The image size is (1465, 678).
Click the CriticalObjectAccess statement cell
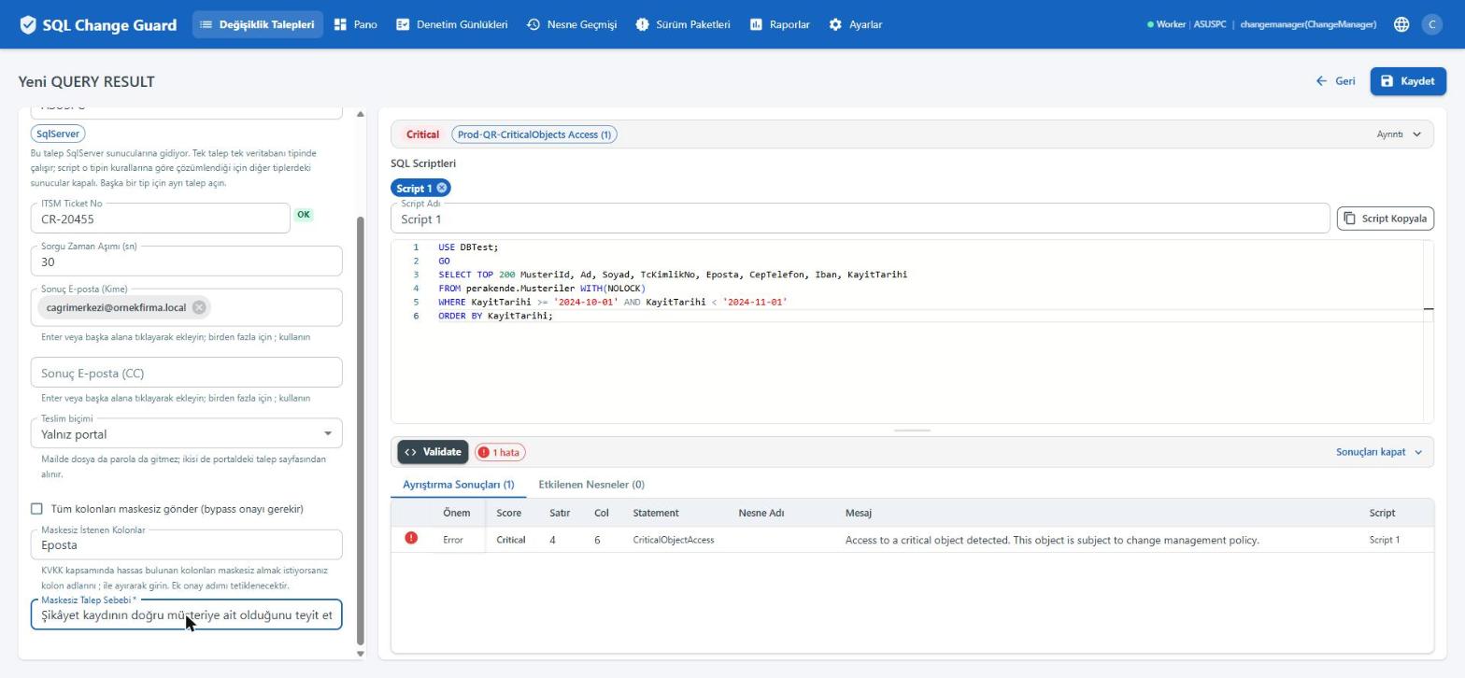[674, 540]
